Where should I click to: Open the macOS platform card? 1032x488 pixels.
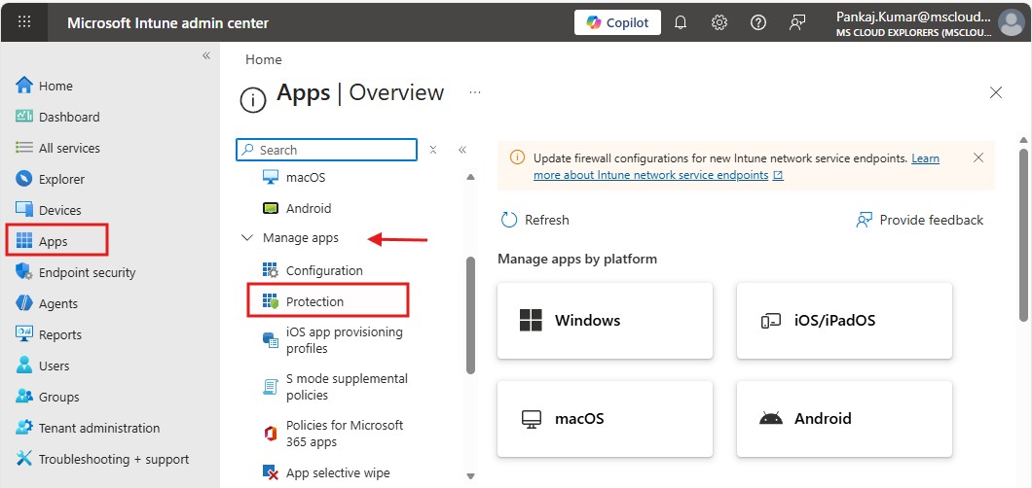tap(605, 418)
